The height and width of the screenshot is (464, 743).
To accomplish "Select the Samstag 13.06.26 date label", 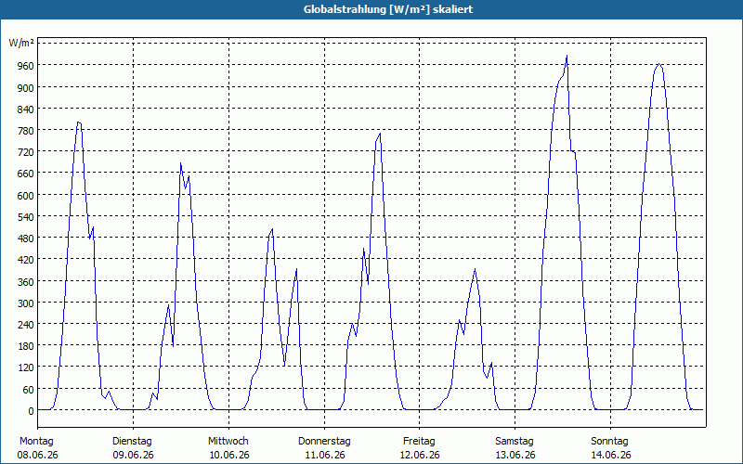I will (x=515, y=448).
